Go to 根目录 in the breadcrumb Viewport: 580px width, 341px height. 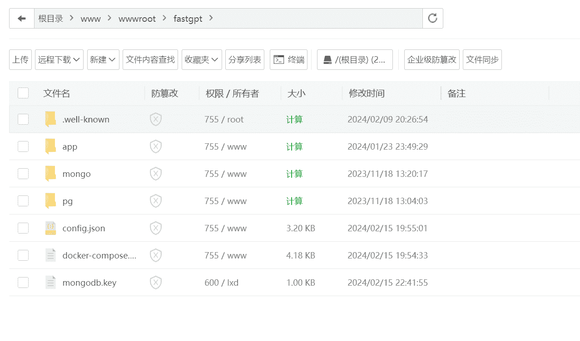tap(50, 19)
